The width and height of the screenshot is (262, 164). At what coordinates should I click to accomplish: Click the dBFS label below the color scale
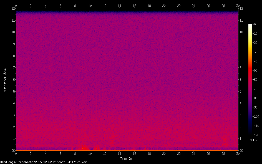(x=253, y=140)
